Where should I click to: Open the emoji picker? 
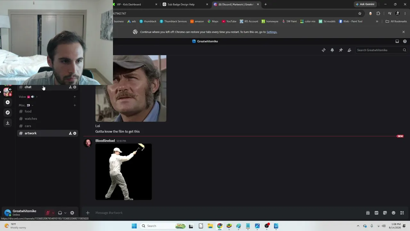pyautogui.click(x=393, y=213)
